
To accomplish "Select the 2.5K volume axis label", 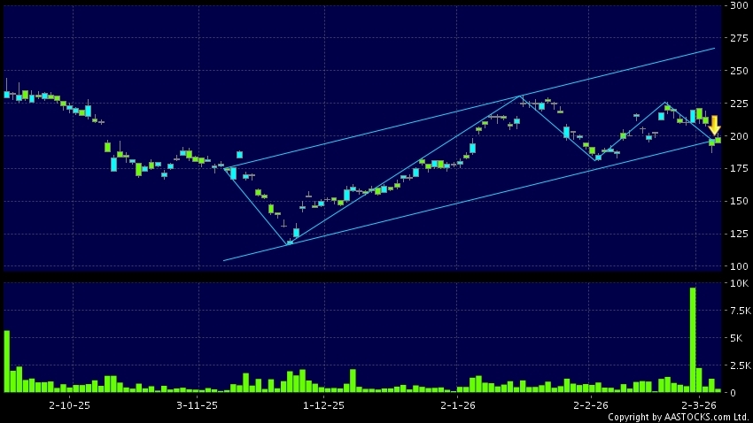I will (737, 365).
